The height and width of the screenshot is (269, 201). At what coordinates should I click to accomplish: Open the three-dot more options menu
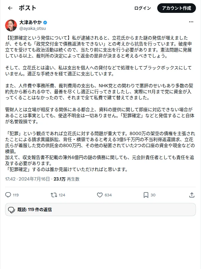[x=191, y=22]
